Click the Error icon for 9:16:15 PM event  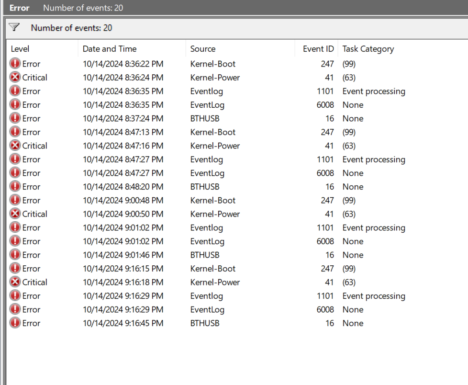point(15,269)
